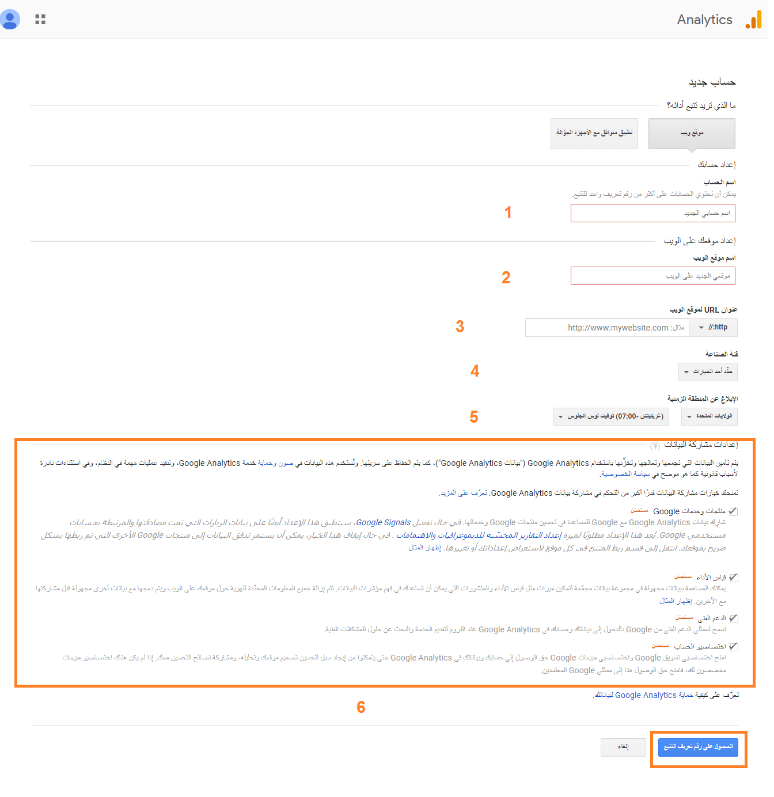Click the website URL input field
Image resolution: width=774 pixels, height=797 pixels.
(x=607, y=328)
